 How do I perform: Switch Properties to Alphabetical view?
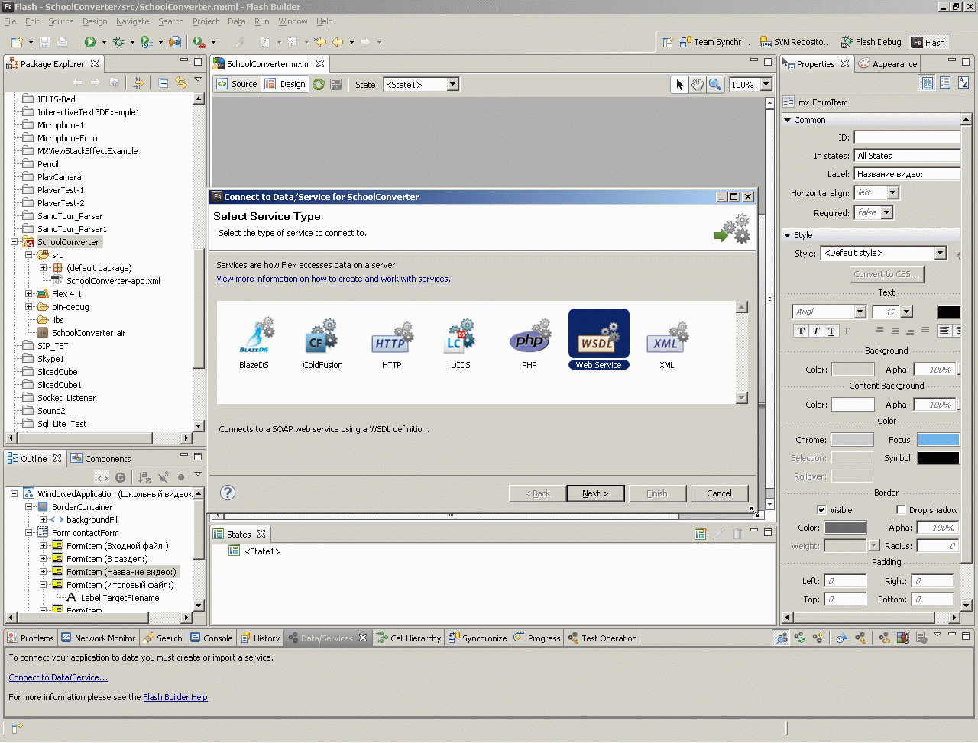click(963, 82)
